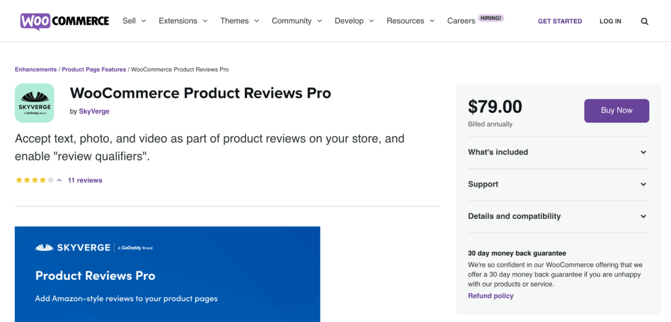
Task: Toggle the caret next to star rating
Action: [59, 180]
